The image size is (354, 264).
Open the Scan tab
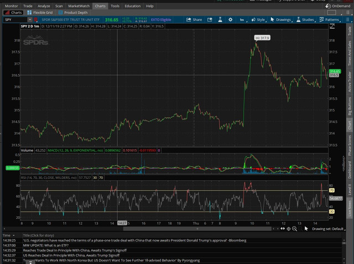pos(59,6)
